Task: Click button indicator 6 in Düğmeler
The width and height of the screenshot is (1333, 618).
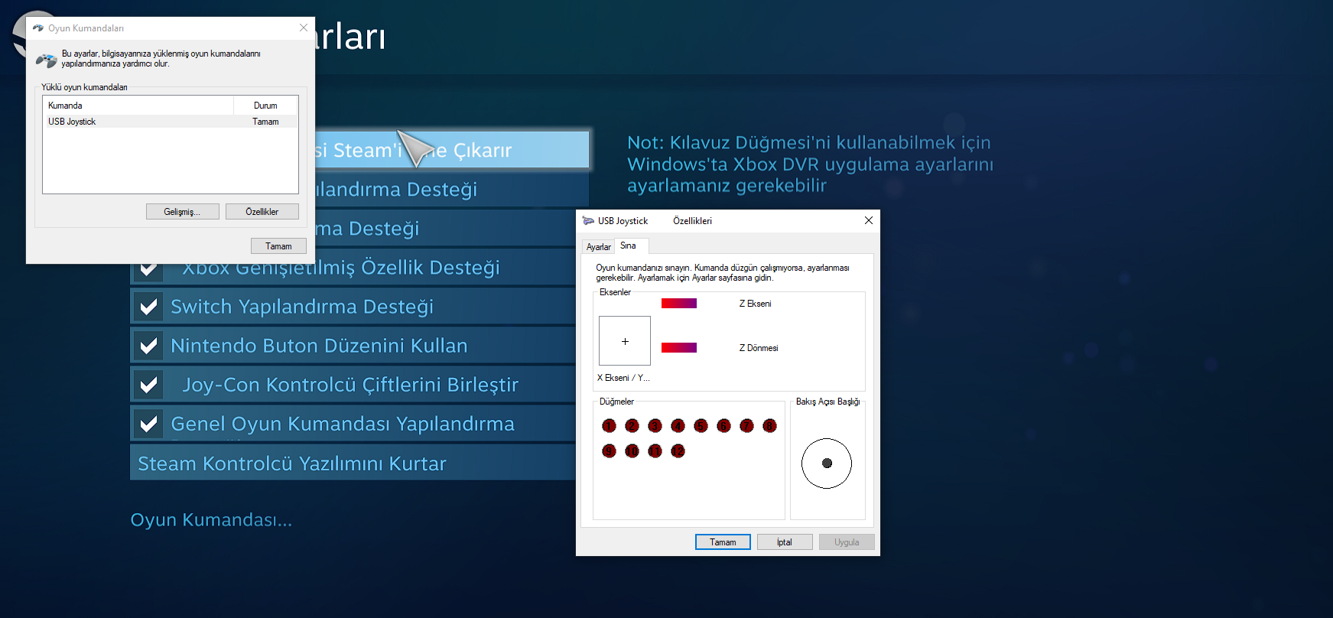Action: 723,426
